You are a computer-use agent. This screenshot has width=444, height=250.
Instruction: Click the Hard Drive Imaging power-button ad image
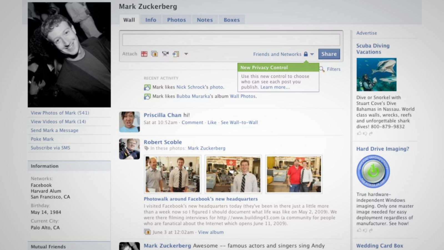click(x=373, y=171)
